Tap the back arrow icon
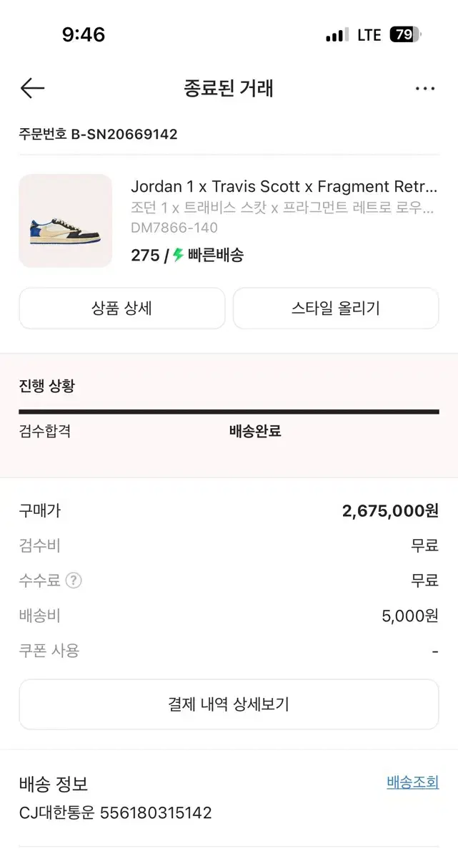The height and width of the screenshot is (859, 458). 32,88
